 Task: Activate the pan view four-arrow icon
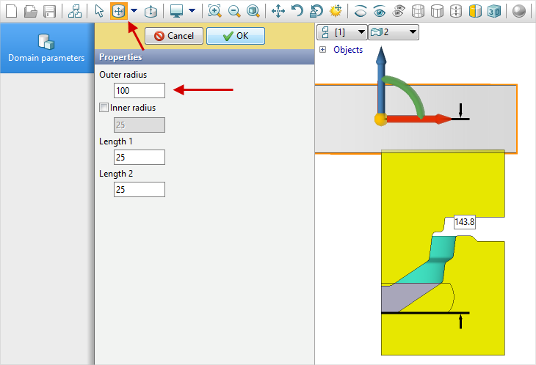[x=278, y=11]
